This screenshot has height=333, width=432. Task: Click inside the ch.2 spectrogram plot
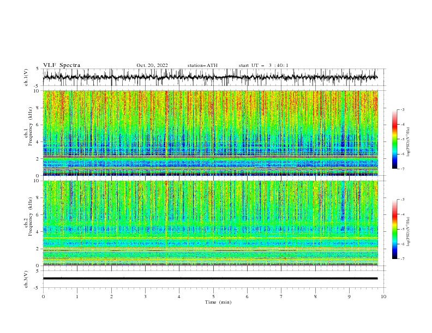click(x=210, y=223)
